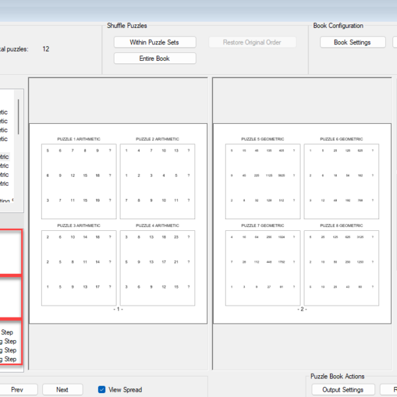Select Puzzle 7 Geometric thumbnail
Screen dimensions: 397x397
point(263,268)
